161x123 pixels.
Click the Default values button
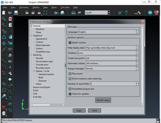pos(103,100)
